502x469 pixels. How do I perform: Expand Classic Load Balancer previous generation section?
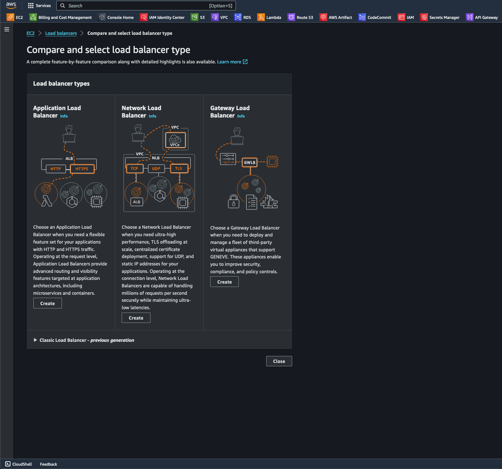click(84, 340)
